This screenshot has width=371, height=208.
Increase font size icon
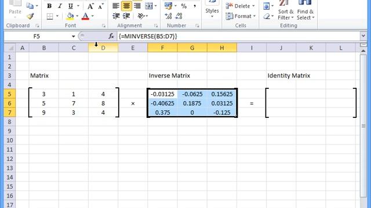tap(90, 6)
